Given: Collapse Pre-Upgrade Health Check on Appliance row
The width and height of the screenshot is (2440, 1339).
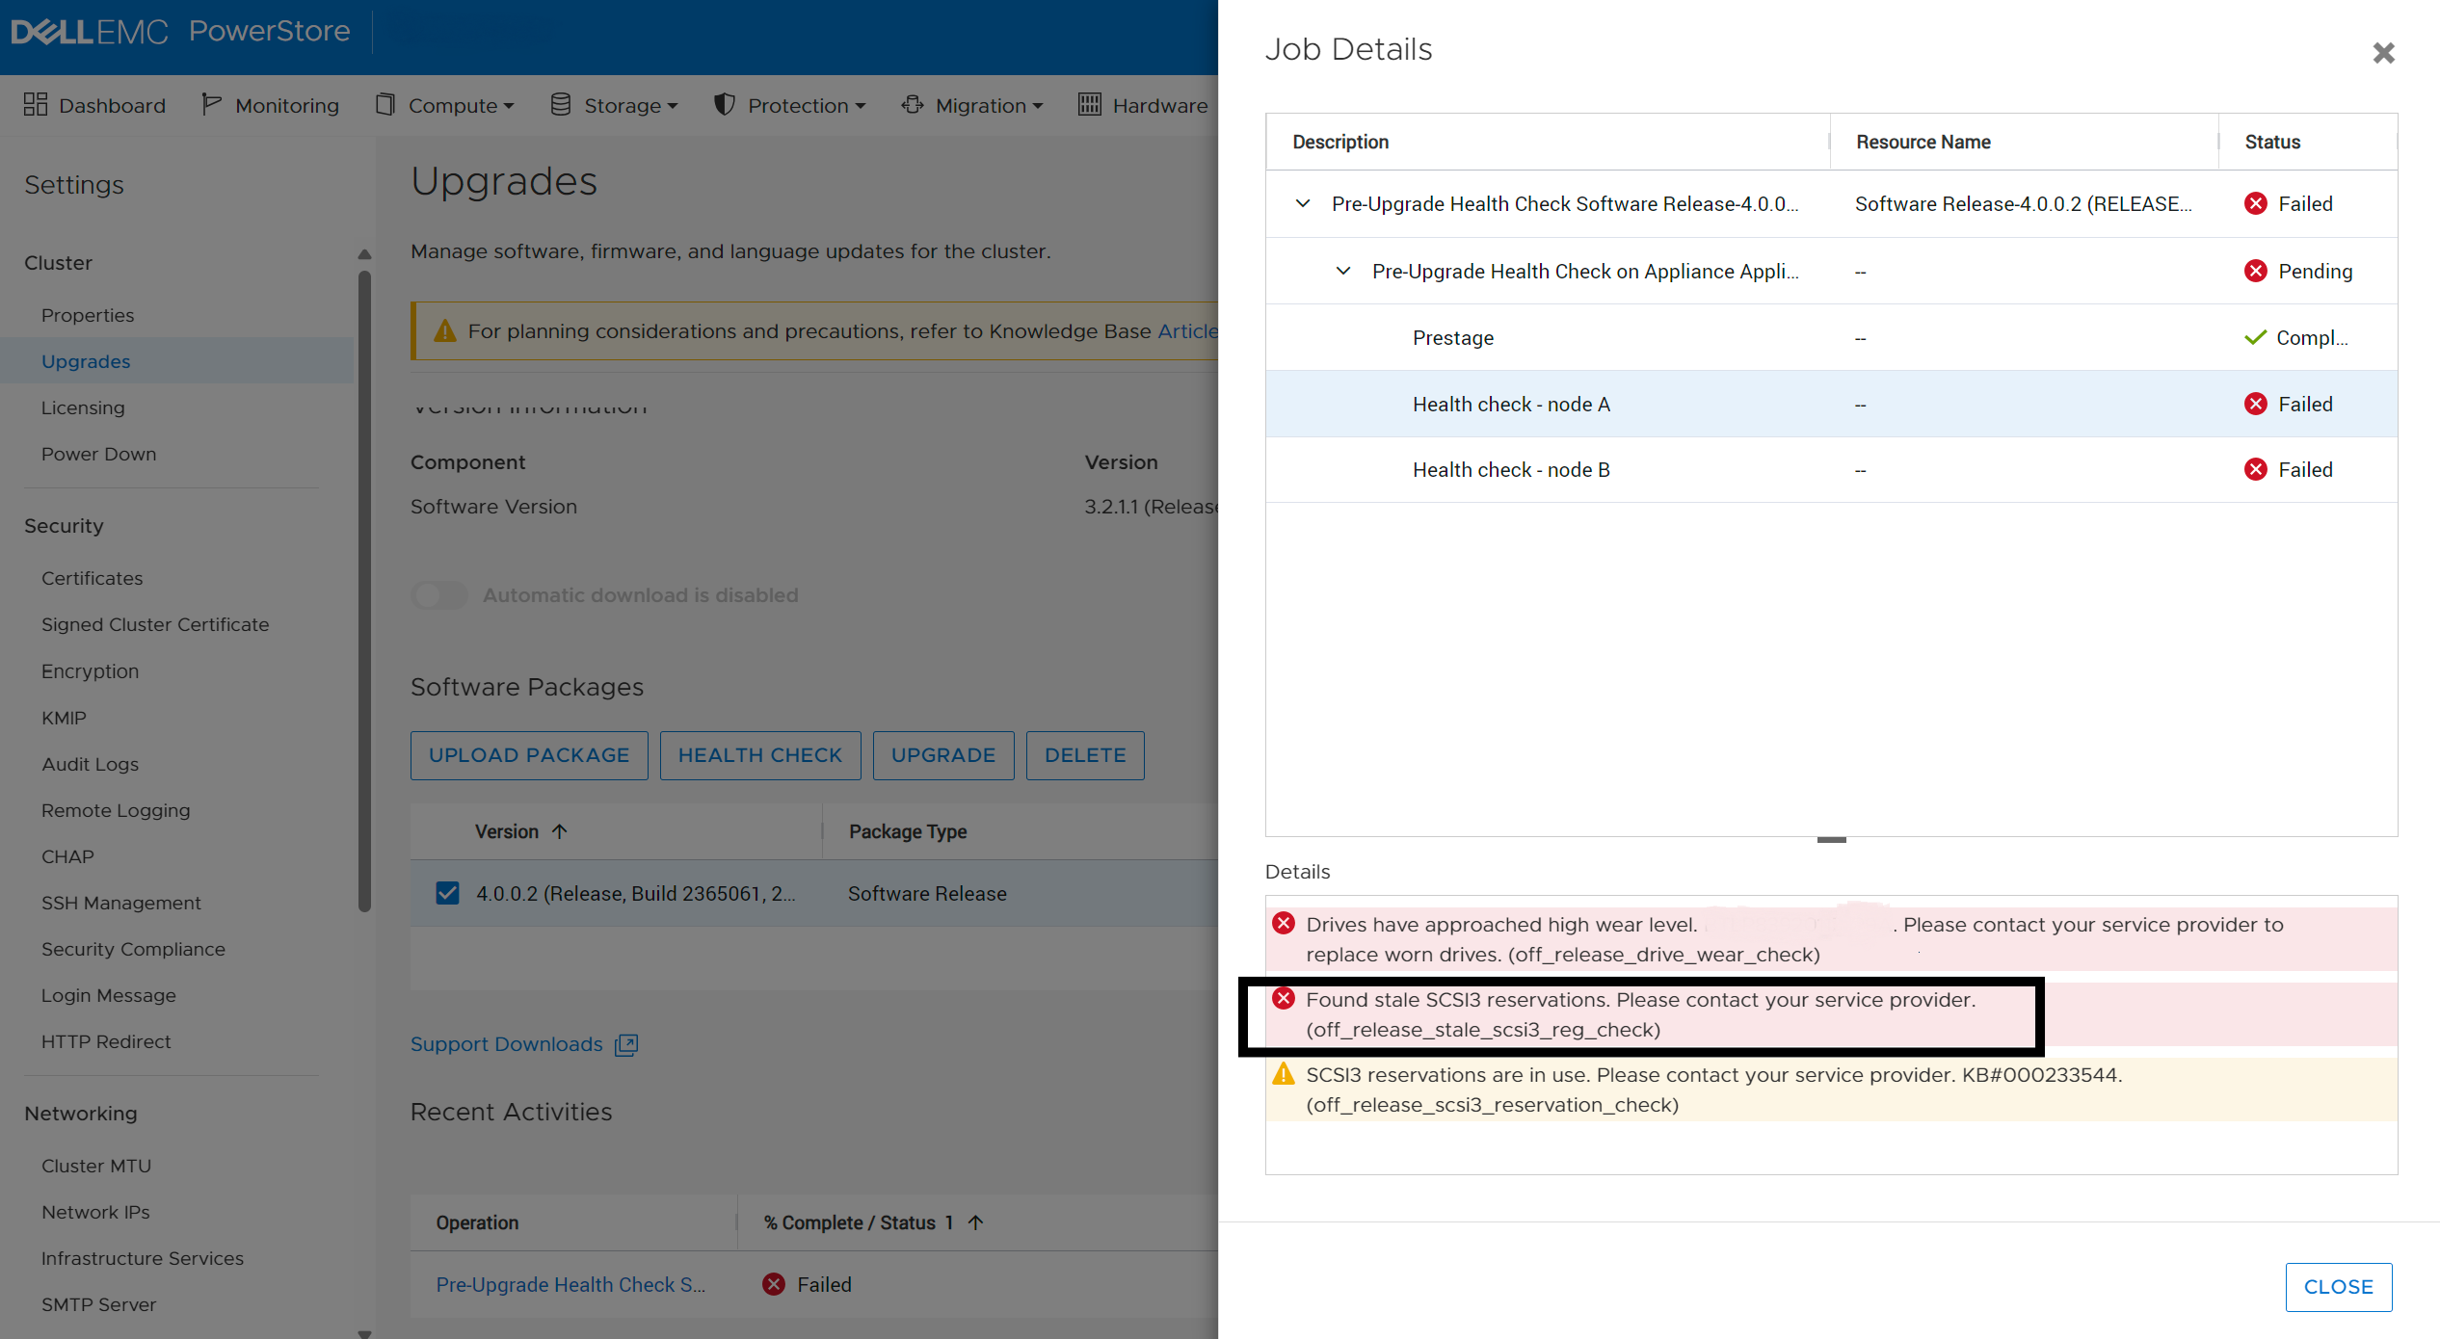Looking at the screenshot, I should click(x=1343, y=272).
